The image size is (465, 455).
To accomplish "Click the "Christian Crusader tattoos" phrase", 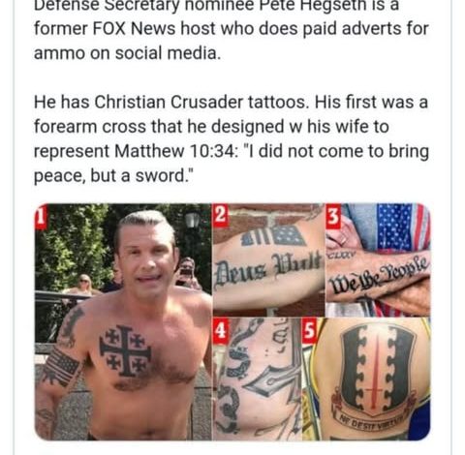I will coord(200,103).
